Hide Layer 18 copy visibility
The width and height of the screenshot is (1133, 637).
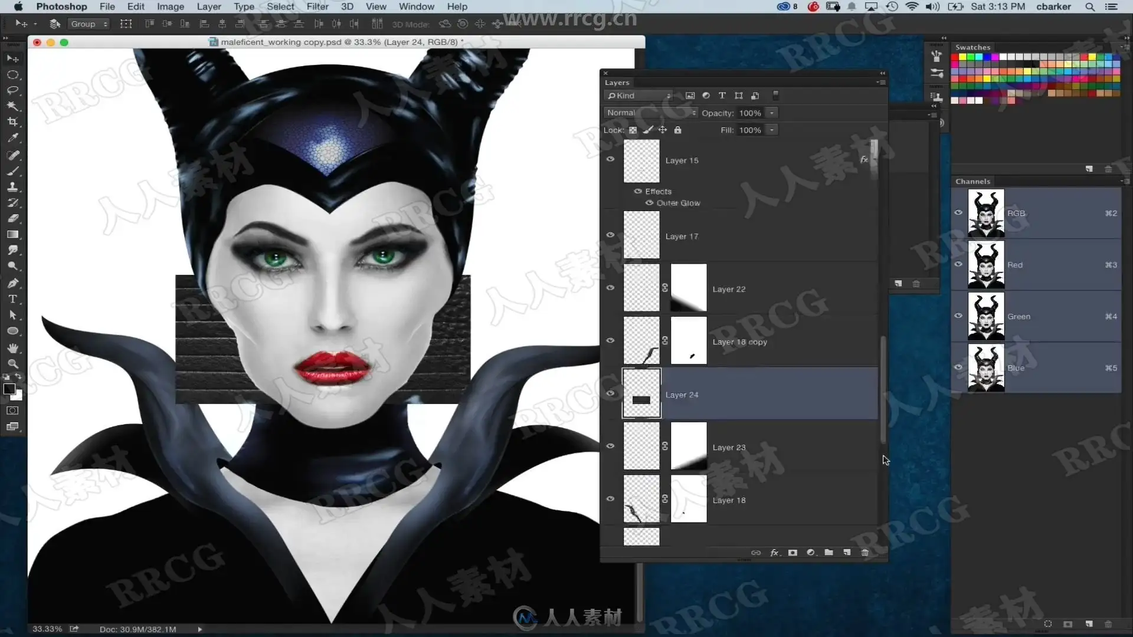point(611,340)
